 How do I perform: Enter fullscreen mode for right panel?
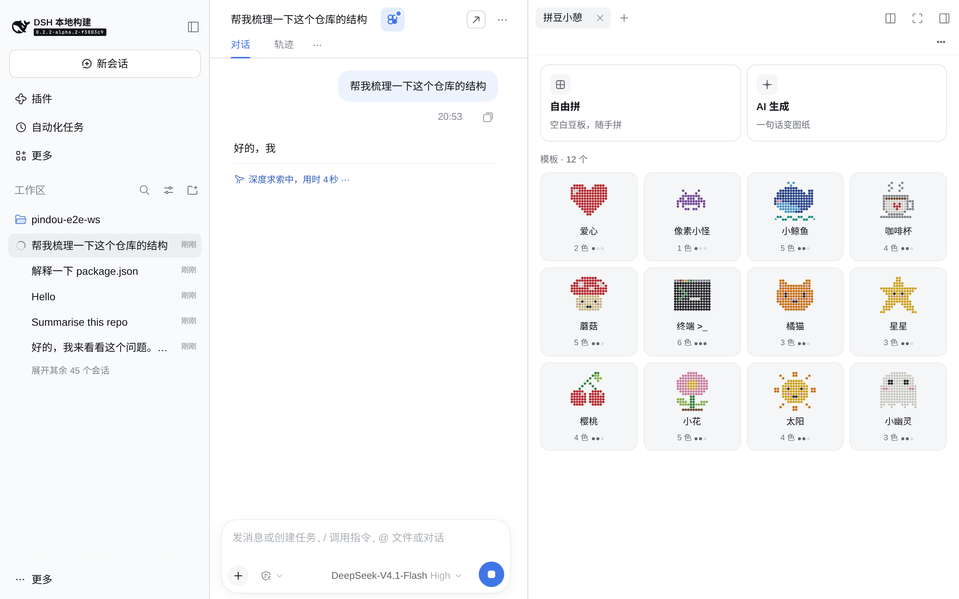coord(917,18)
